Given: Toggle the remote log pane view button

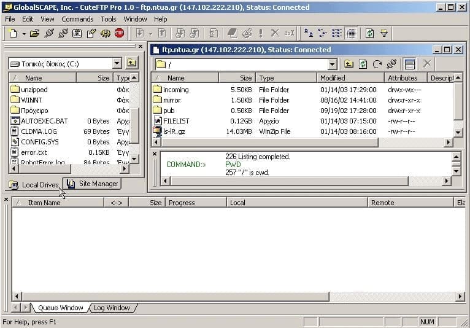Looking at the screenshot, I should click(410, 64).
